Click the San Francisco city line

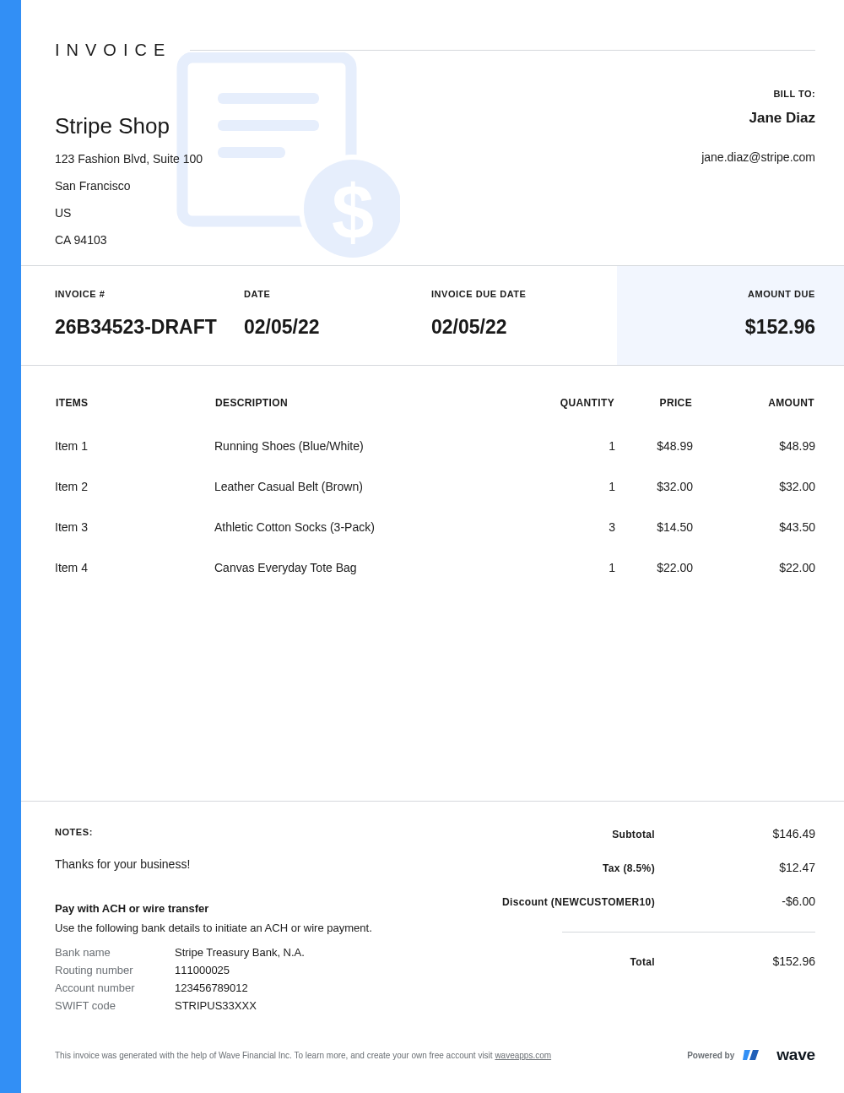[93, 186]
